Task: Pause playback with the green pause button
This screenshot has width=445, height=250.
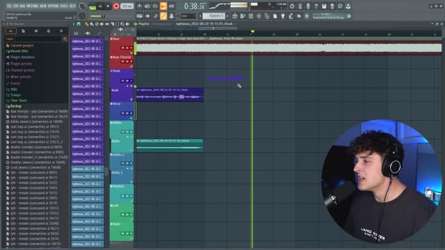Action: [100, 6]
